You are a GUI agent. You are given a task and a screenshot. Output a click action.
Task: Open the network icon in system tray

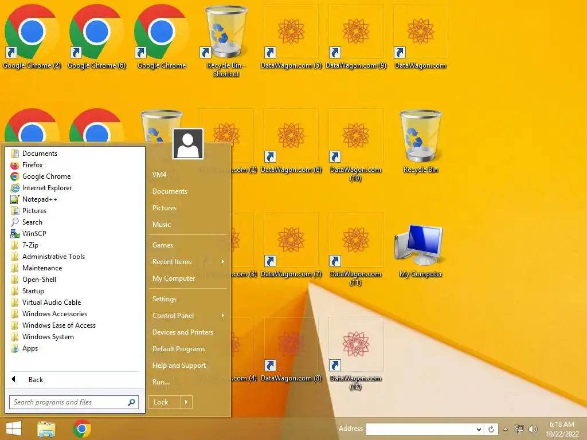click(x=519, y=429)
